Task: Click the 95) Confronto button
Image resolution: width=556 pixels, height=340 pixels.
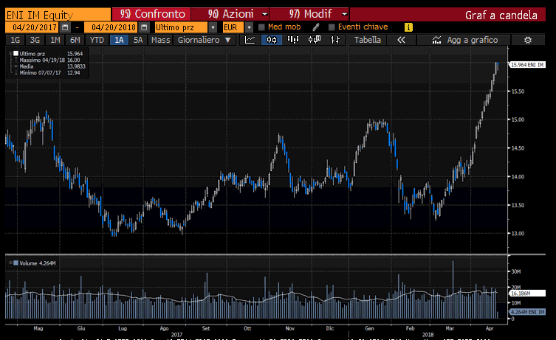Action: 151,14
